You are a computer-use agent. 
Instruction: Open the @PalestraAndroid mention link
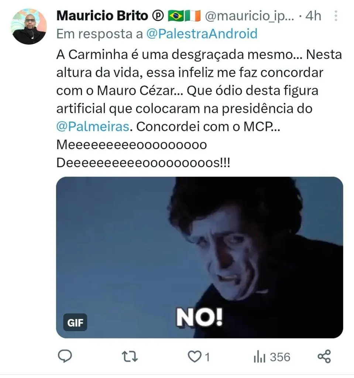[x=202, y=34]
